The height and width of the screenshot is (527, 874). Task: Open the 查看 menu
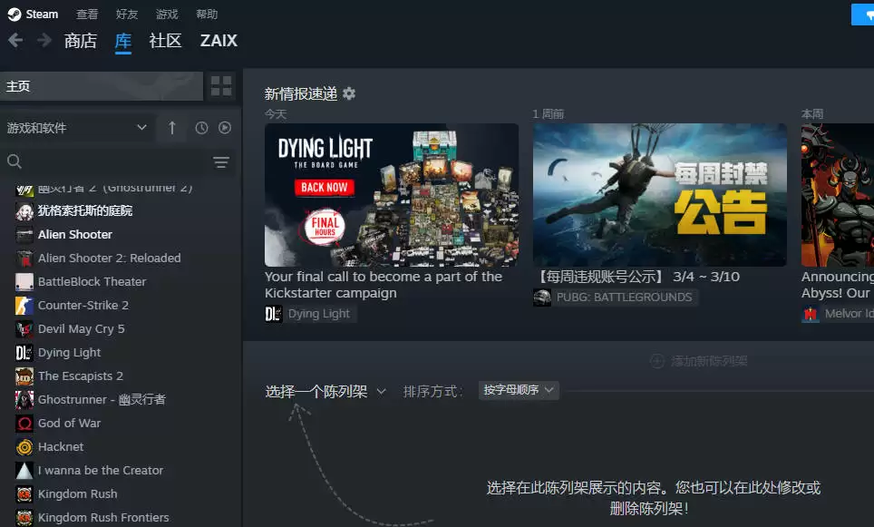coord(87,15)
